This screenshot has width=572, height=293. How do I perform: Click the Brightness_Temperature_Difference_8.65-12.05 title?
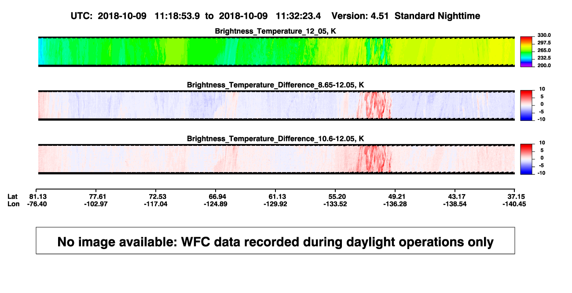click(275, 85)
